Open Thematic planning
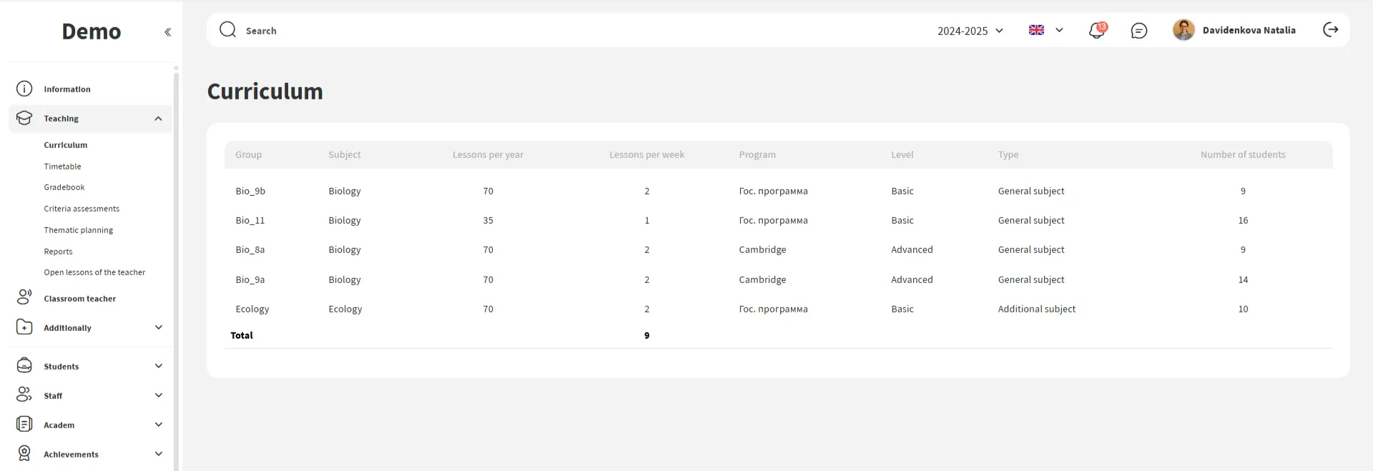Screen dimensions: 1373x471 tap(78, 230)
